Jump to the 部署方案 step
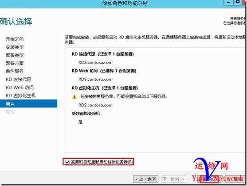247x186 pixels. click(15, 63)
